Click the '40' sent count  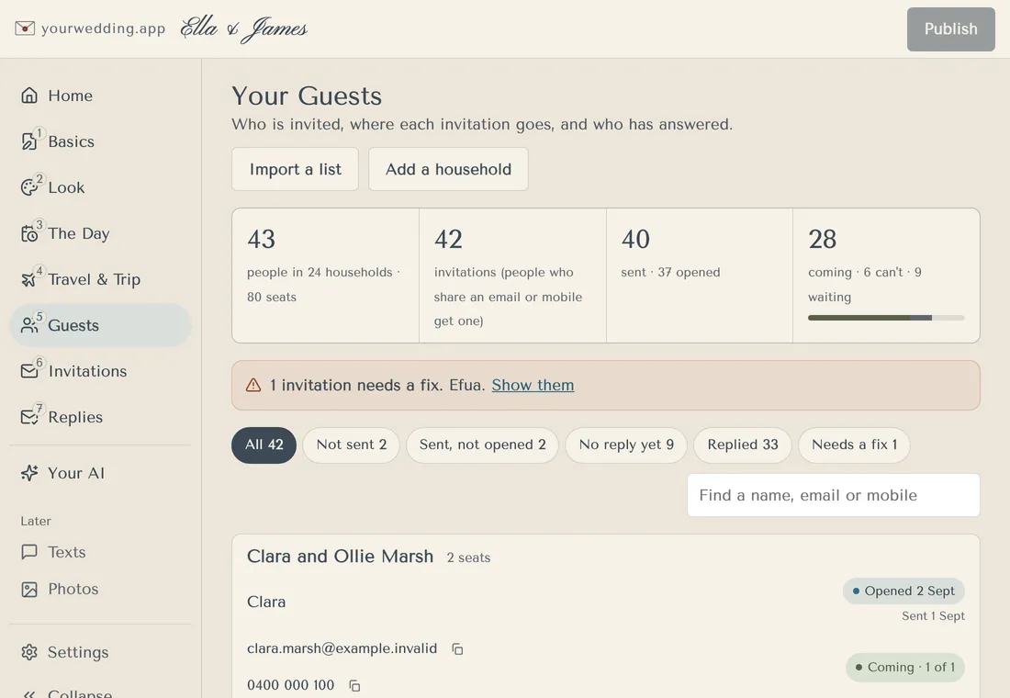(x=635, y=240)
